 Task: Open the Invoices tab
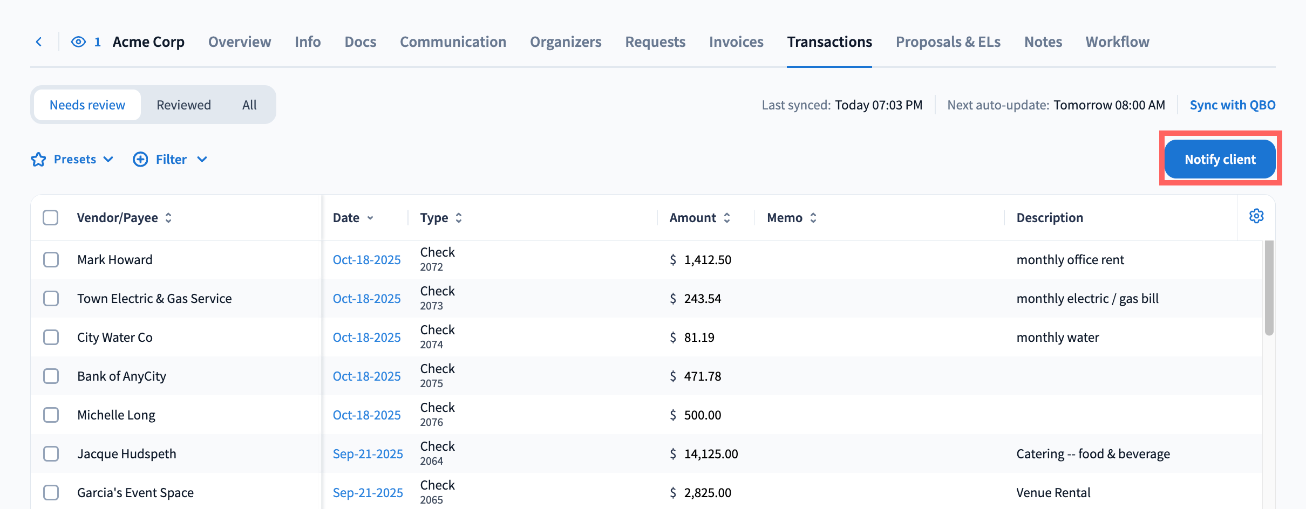click(736, 42)
